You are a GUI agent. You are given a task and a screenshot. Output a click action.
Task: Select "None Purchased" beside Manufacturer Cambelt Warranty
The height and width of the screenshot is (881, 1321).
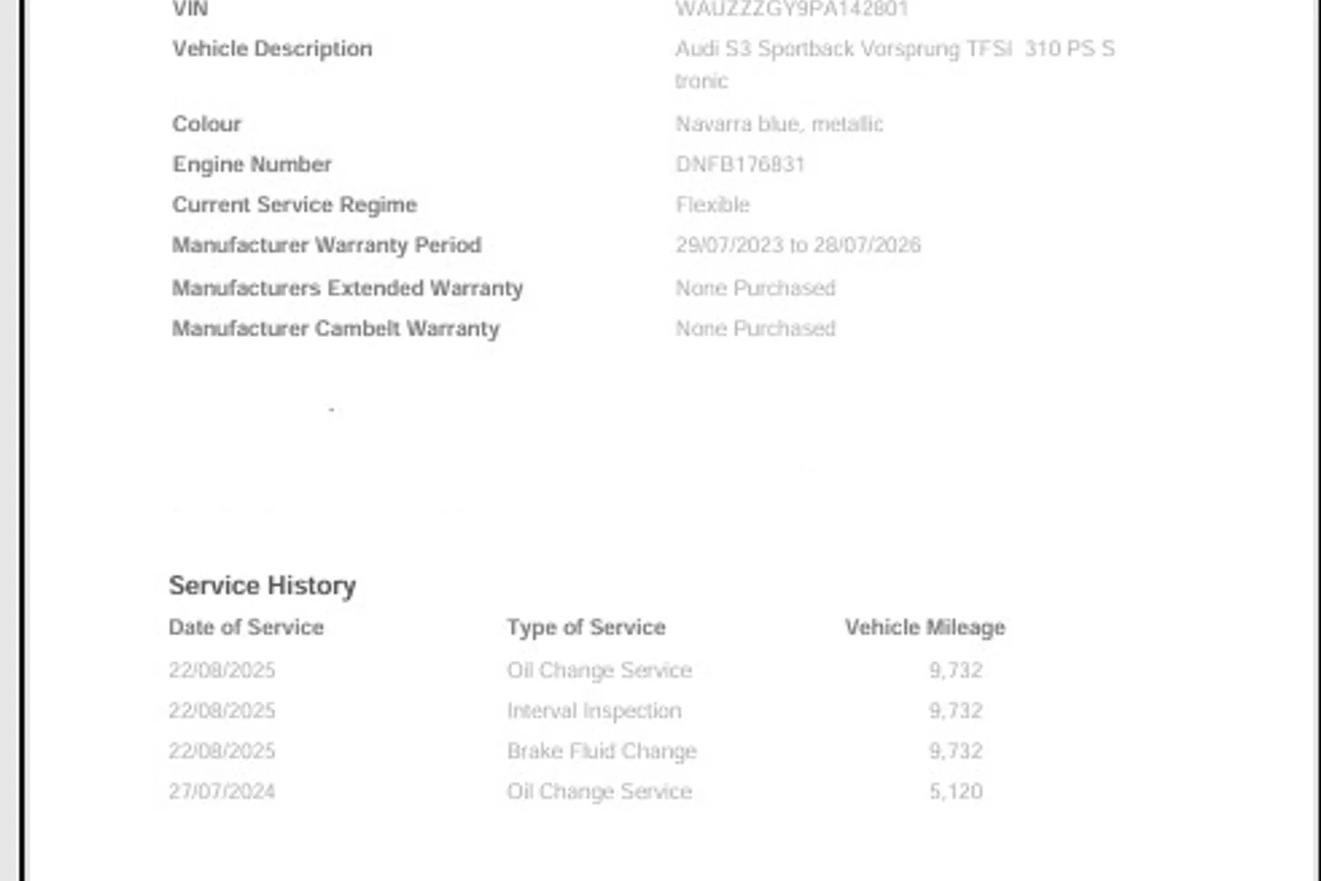(755, 328)
